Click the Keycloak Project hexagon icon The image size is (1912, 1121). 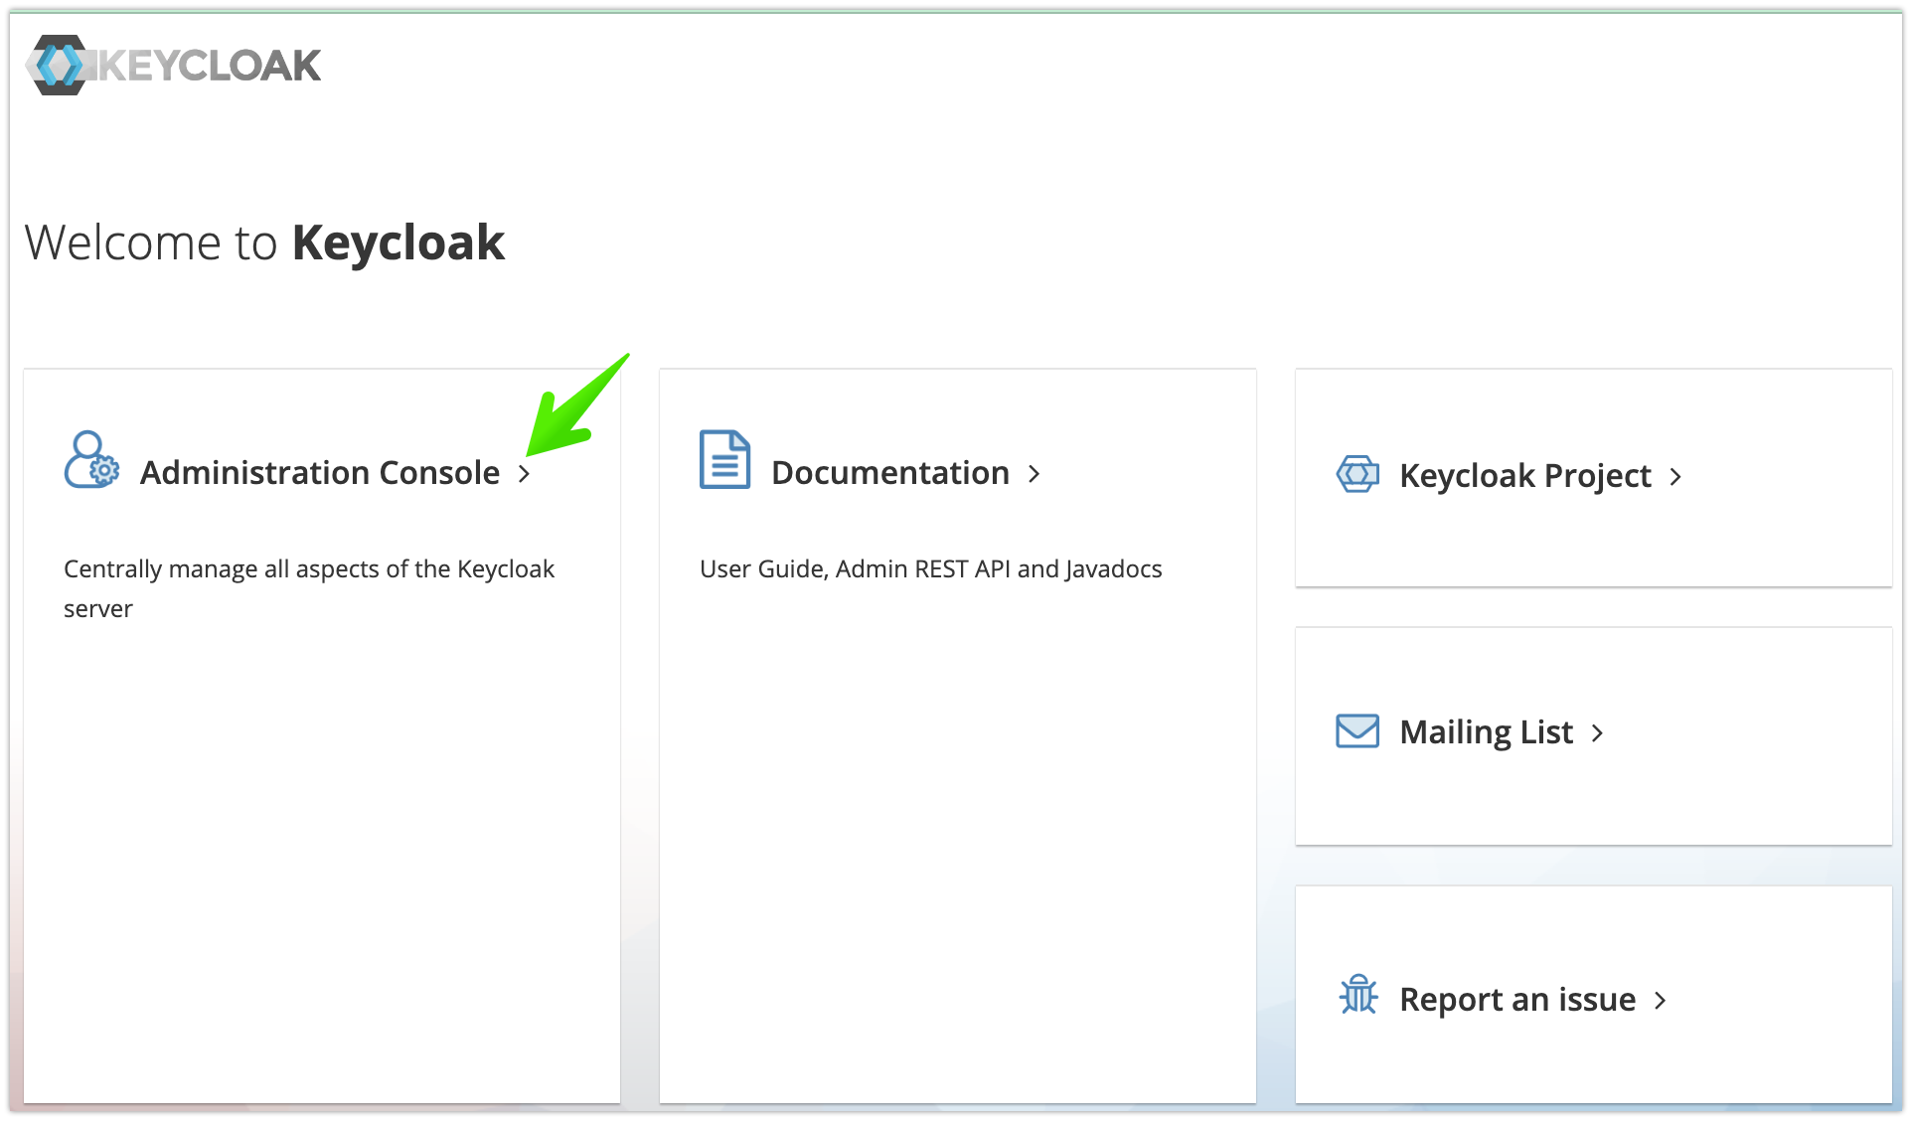tap(1357, 474)
